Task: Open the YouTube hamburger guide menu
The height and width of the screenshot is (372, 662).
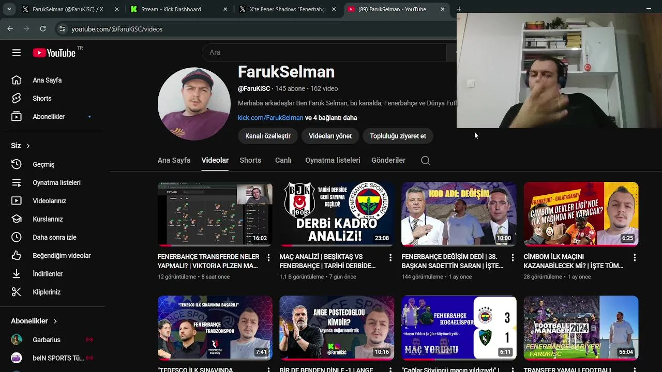Action: click(17, 53)
